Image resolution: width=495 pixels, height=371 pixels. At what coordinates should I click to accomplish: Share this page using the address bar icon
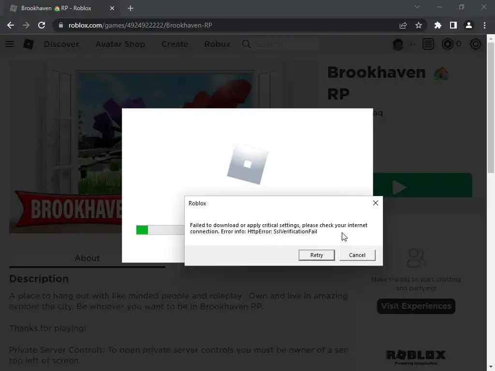pyautogui.click(x=403, y=25)
